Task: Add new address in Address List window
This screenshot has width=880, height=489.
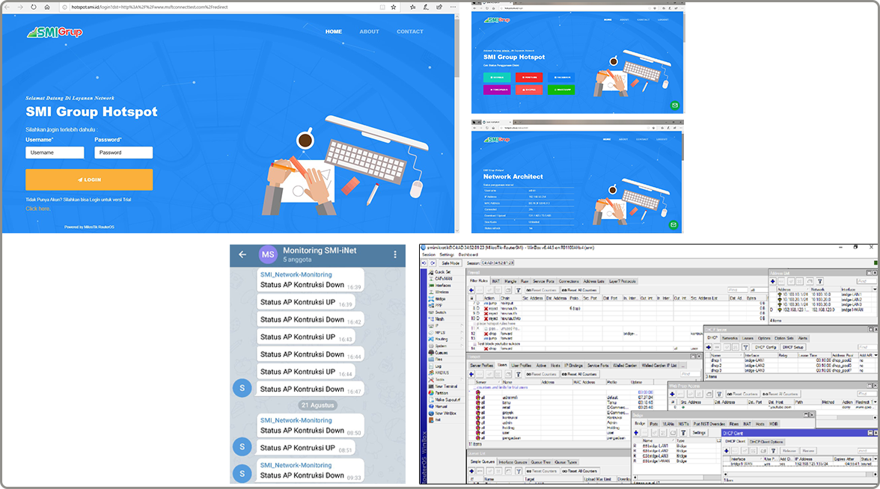Action: 773,281
